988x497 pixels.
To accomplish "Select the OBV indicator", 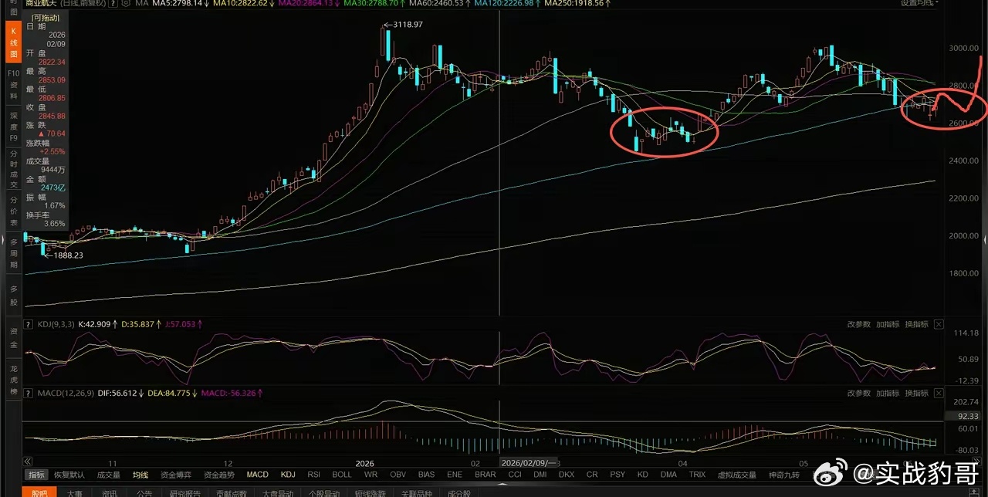I will [398, 475].
